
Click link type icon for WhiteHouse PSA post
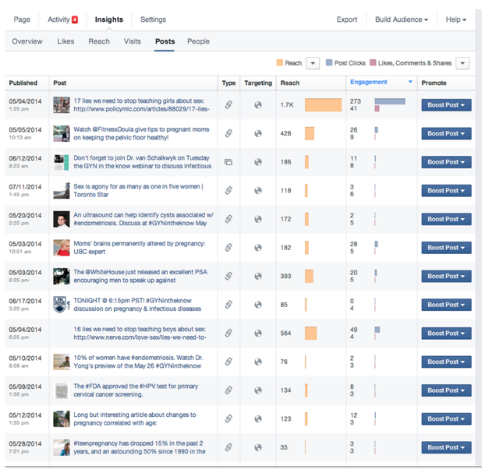click(229, 276)
